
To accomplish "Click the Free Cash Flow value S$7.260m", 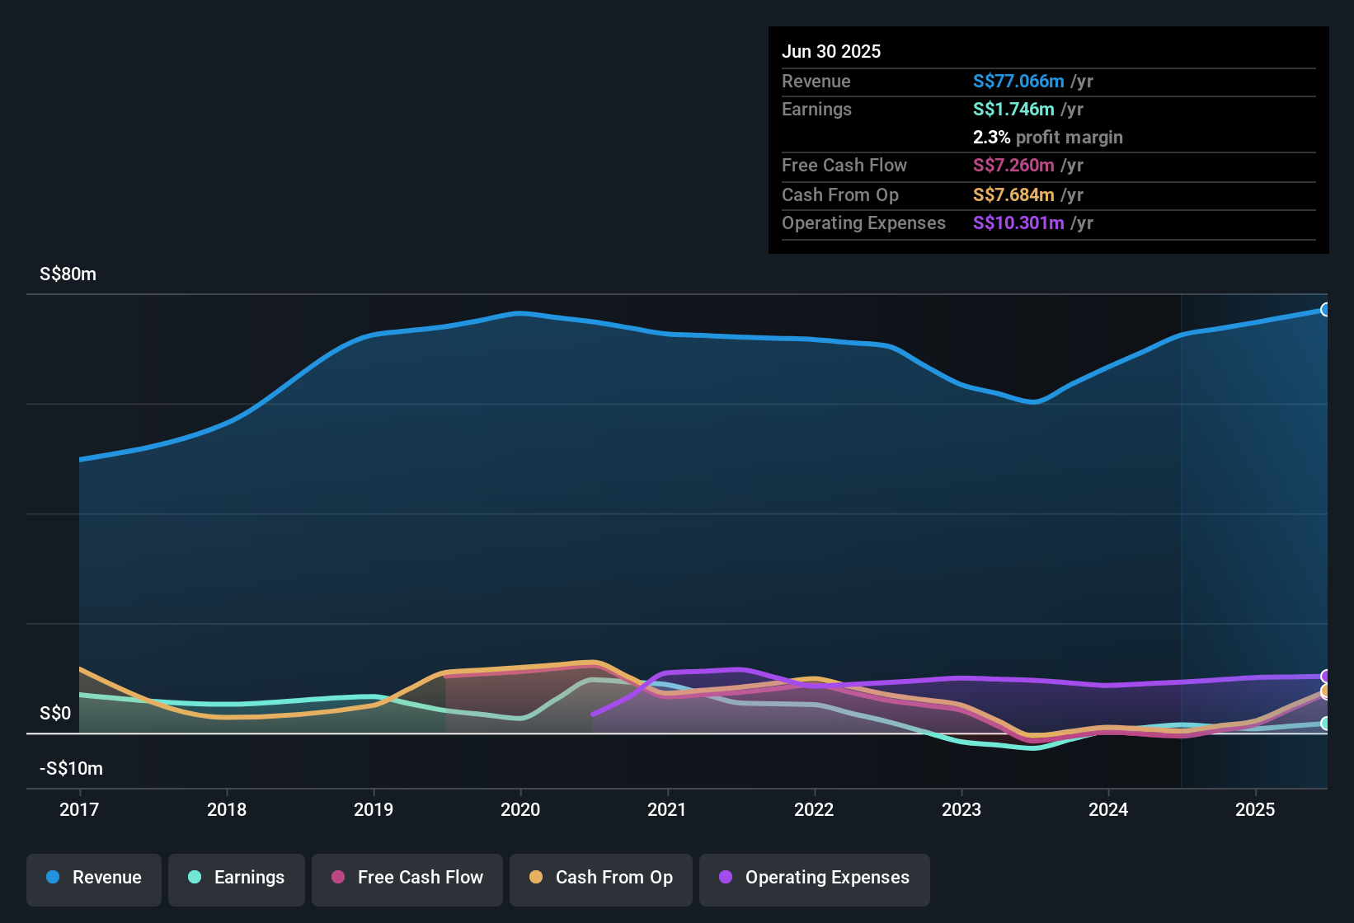I will pyautogui.click(x=1013, y=166).
